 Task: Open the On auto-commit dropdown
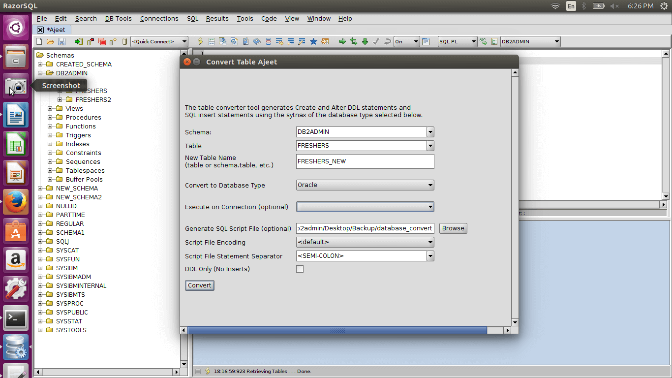407,42
